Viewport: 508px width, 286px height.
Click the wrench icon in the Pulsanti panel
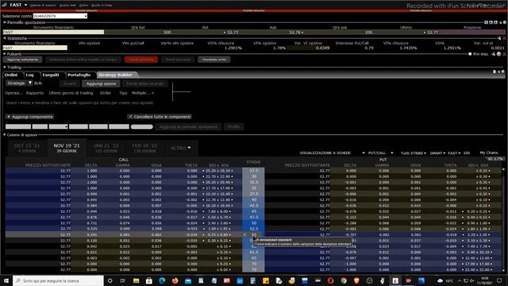coord(494,54)
